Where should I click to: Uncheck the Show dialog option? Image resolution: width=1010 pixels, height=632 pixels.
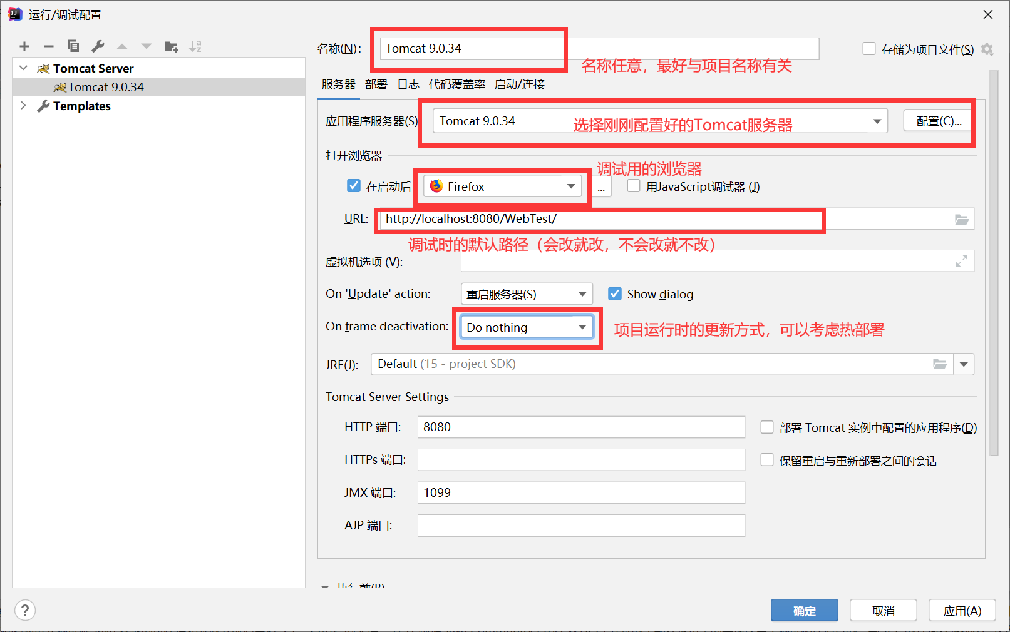[x=615, y=293]
